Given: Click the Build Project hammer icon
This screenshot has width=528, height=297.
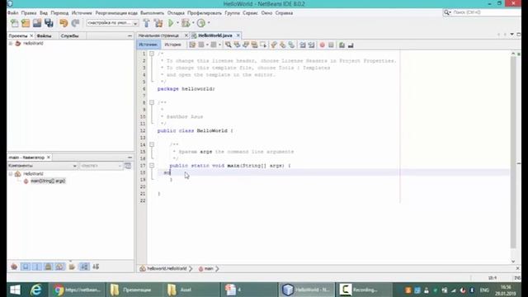Looking at the screenshot, I should [x=147, y=23].
